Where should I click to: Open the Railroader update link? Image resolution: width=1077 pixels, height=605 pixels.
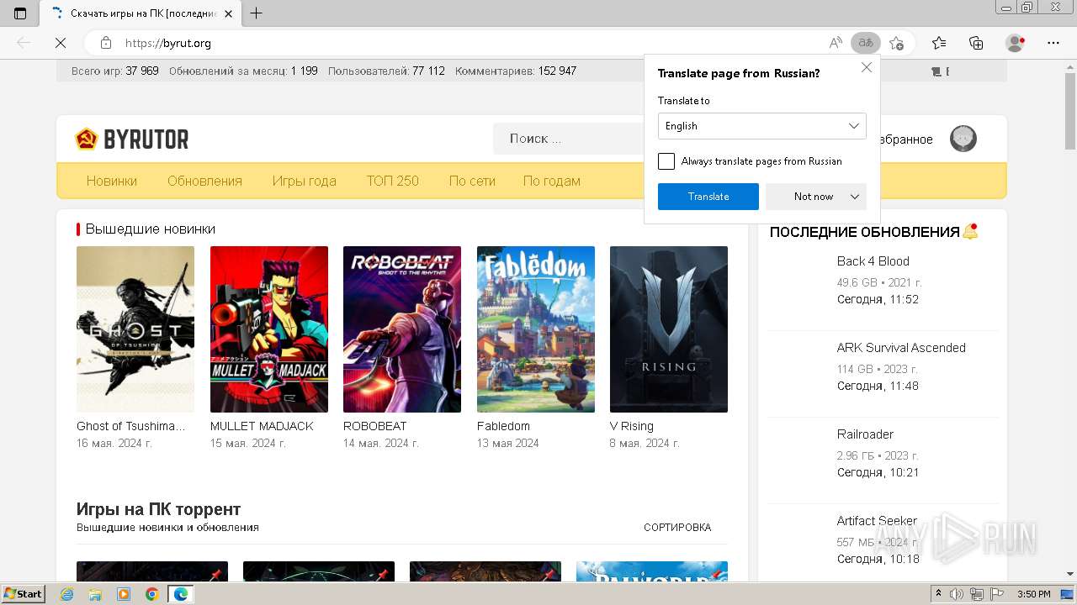point(865,434)
